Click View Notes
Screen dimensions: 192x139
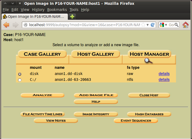(56, 121)
